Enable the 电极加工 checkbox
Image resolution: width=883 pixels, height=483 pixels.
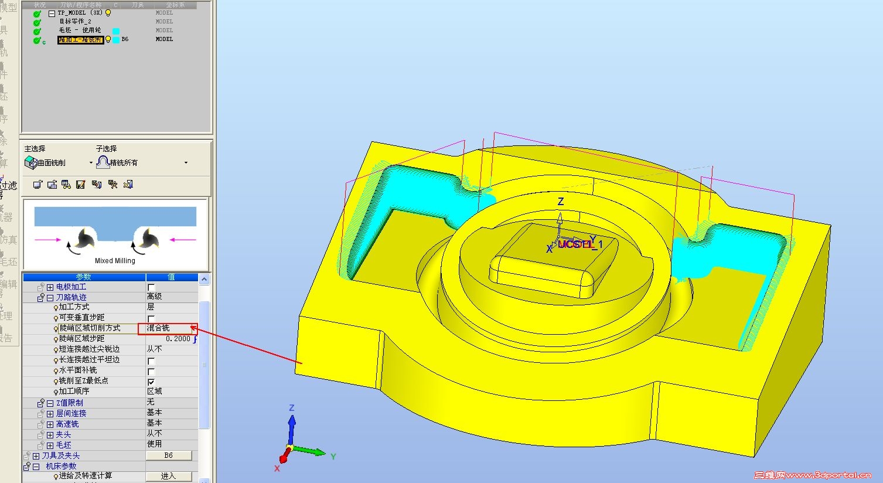tap(151, 287)
